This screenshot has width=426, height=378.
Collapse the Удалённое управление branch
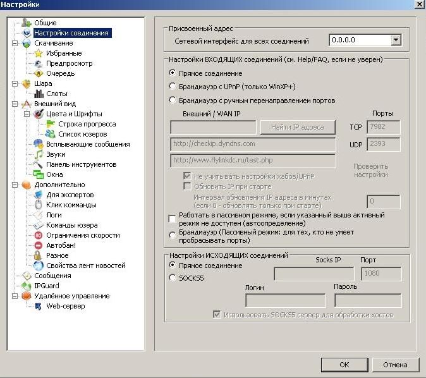click(x=15, y=296)
